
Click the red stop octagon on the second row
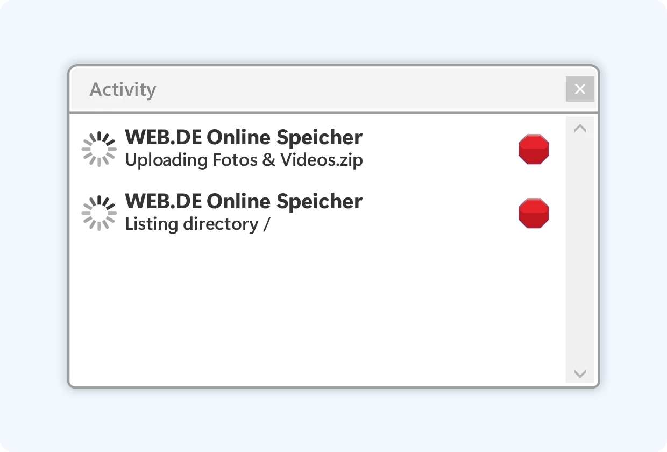[x=534, y=213]
